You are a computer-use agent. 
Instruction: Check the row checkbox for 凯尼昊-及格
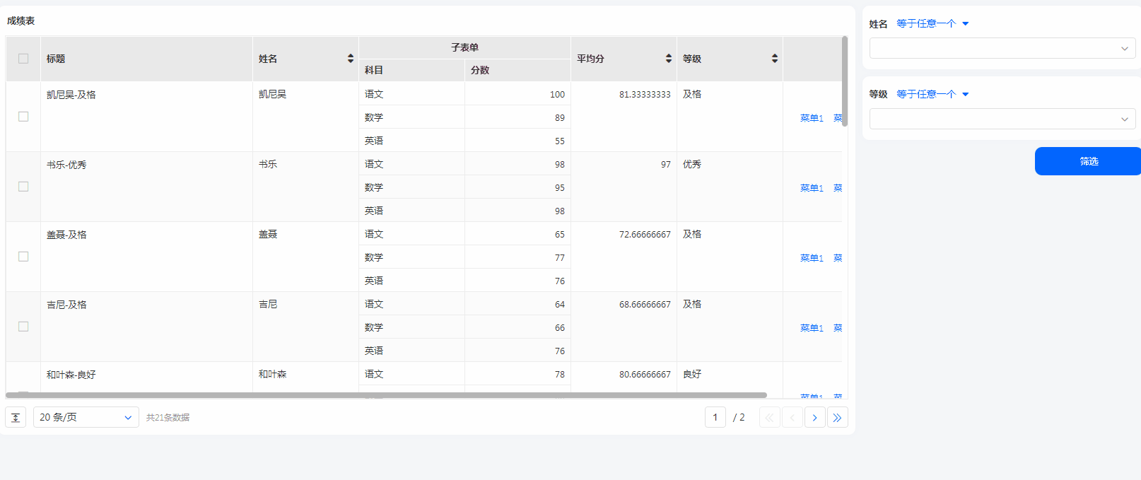click(x=23, y=117)
